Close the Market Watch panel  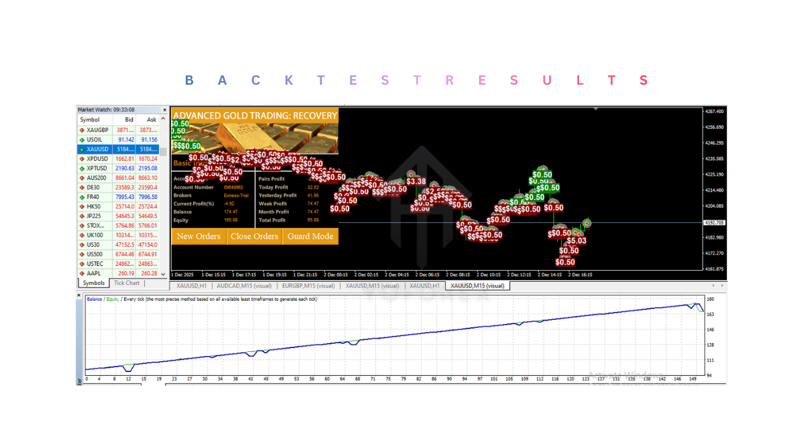pyautogui.click(x=164, y=110)
